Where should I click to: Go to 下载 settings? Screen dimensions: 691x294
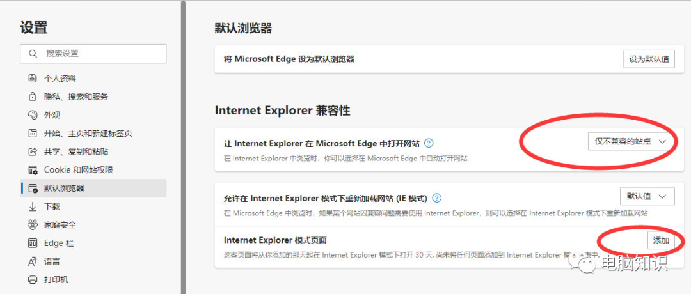click(x=93, y=206)
